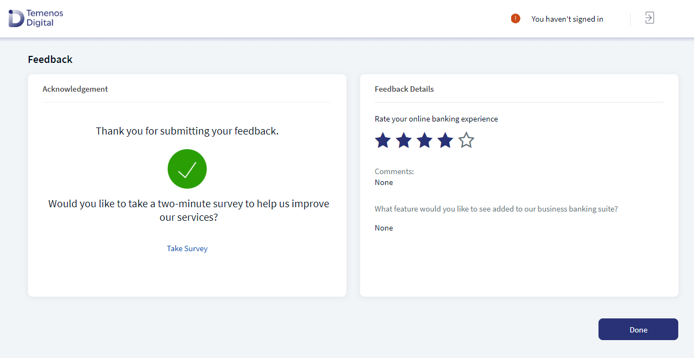Click the None value under feature question
Viewport: 694px width, 358px height.
pos(384,228)
